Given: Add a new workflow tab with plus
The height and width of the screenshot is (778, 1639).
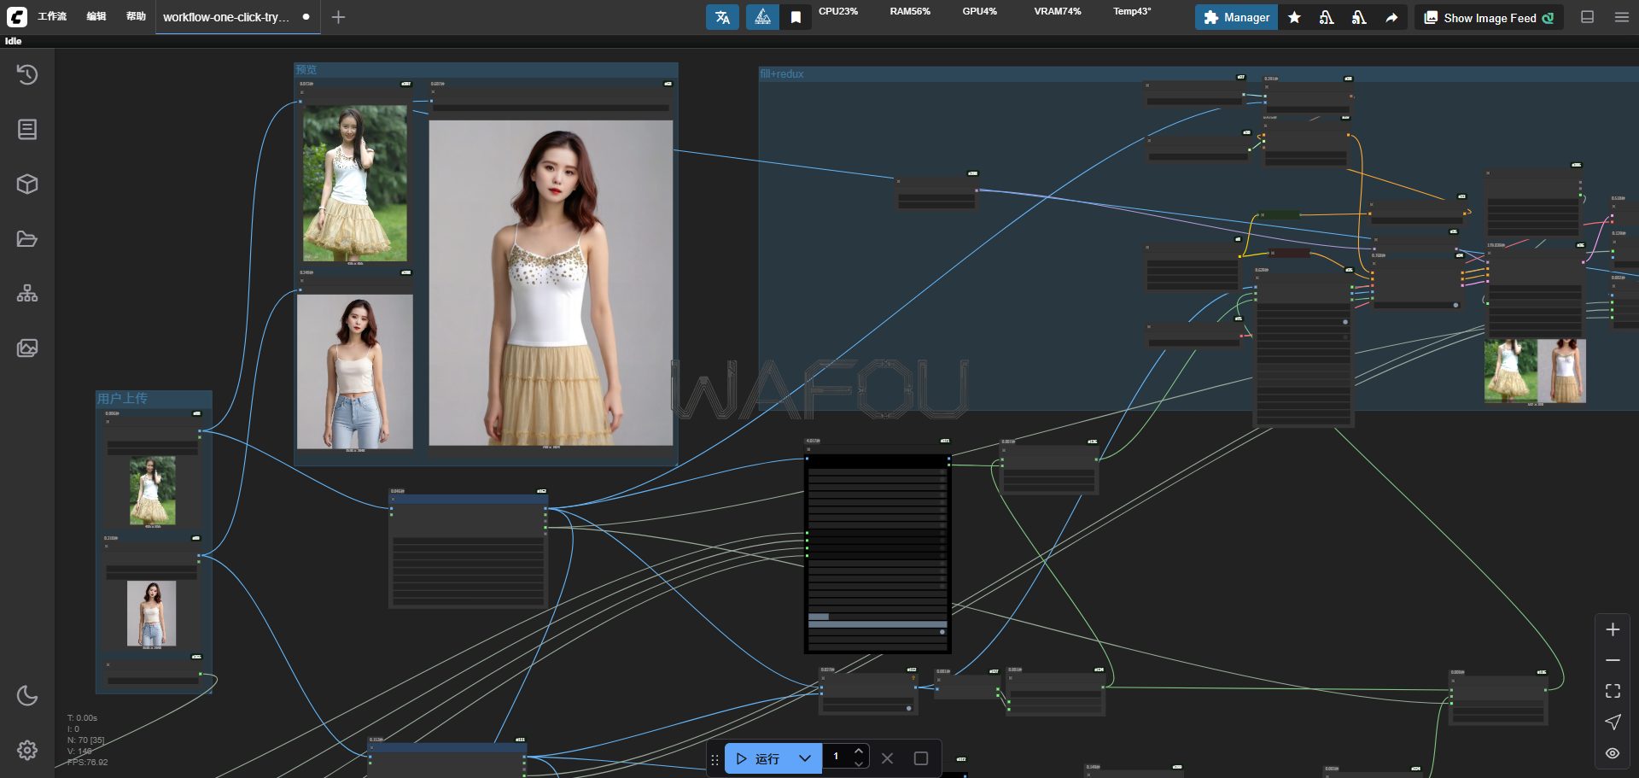Looking at the screenshot, I should pyautogui.click(x=338, y=17).
